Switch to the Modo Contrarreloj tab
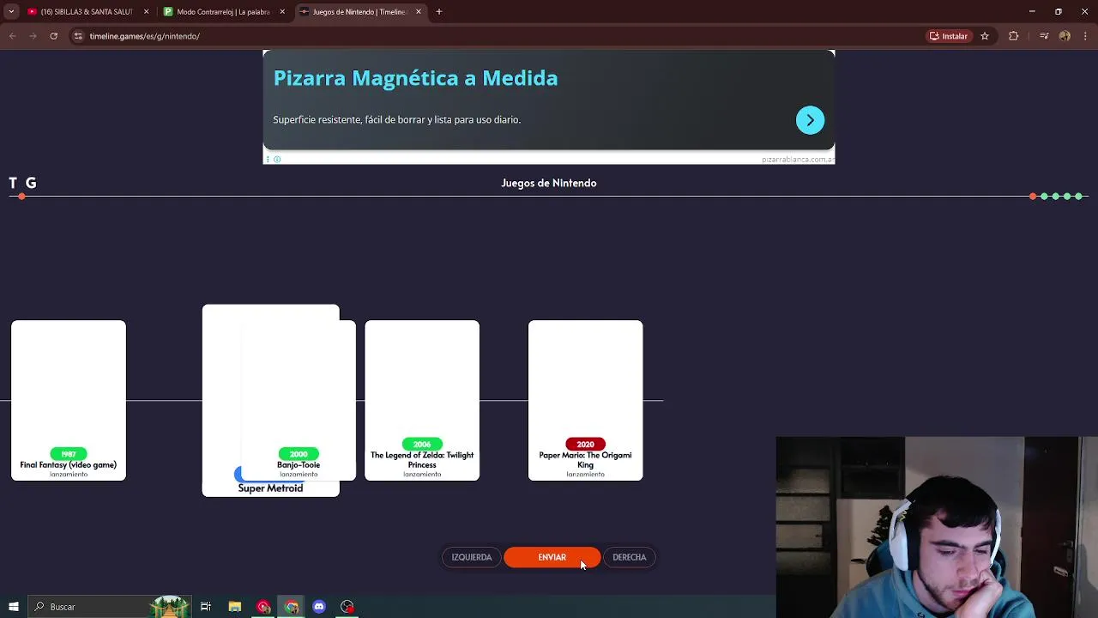The image size is (1098, 618). [x=223, y=12]
